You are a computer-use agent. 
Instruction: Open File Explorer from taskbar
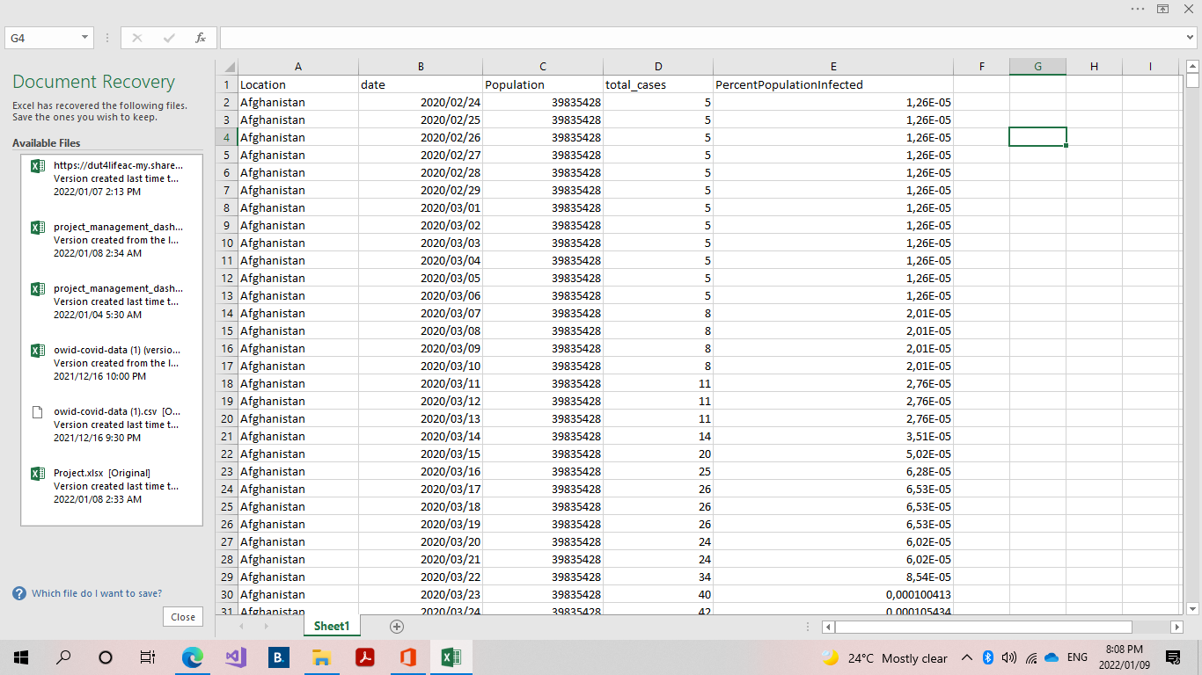(321, 657)
